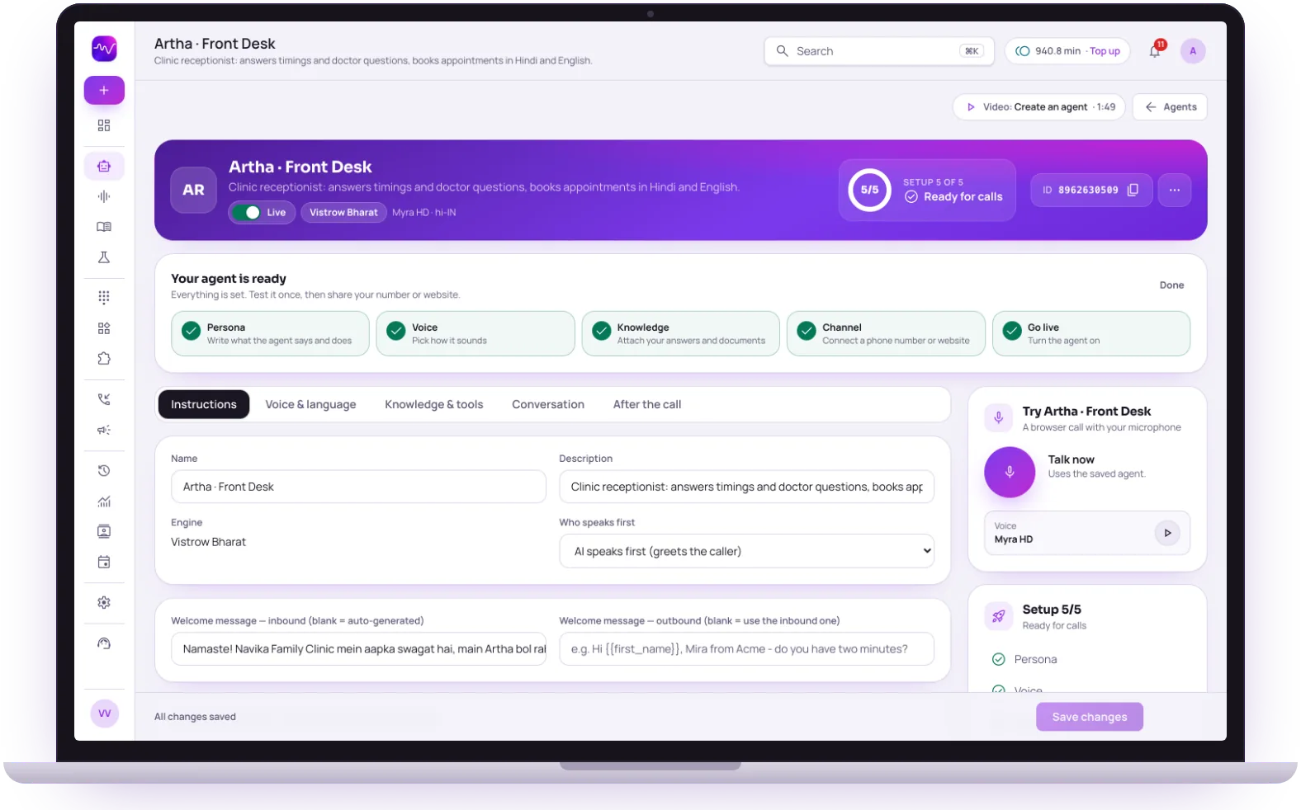The height and width of the screenshot is (810, 1301).
Task: Select the robot agents icon in sidebar
Action: [x=104, y=166]
